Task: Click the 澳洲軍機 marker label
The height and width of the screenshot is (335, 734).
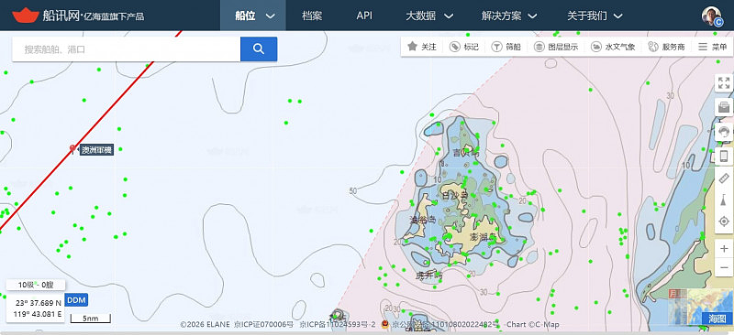Action: click(x=96, y=150)
